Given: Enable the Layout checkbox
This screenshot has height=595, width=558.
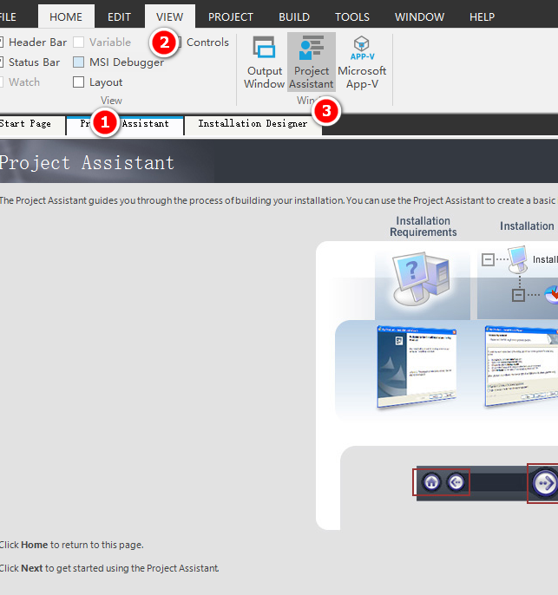Looking at the screenshot, I should (x=78, y=82).
